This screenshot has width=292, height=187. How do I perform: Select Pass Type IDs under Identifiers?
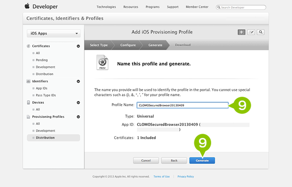pos(46,95)
